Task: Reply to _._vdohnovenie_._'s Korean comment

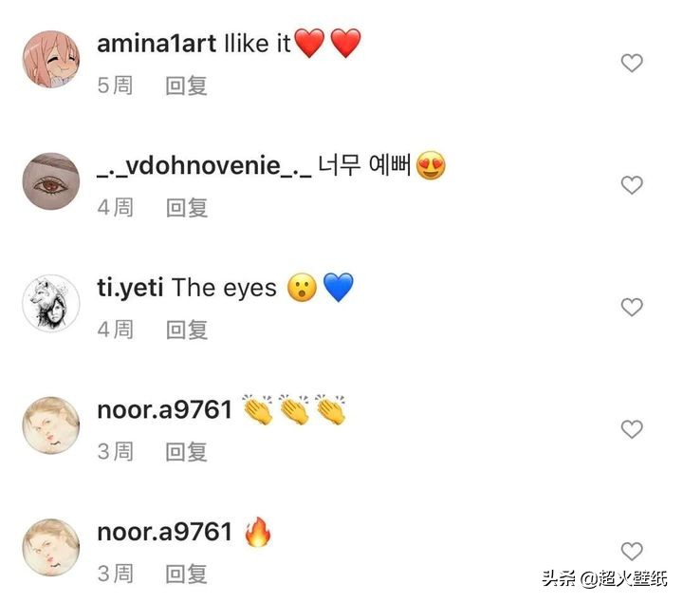Action: (x=186, y=207)
